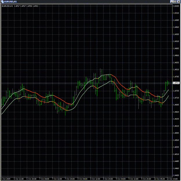Image resolution: width=181 pixels, height=181 pixels.
Task: Click the 8 Oct 04:00 time label
Action: coord(82,179)
